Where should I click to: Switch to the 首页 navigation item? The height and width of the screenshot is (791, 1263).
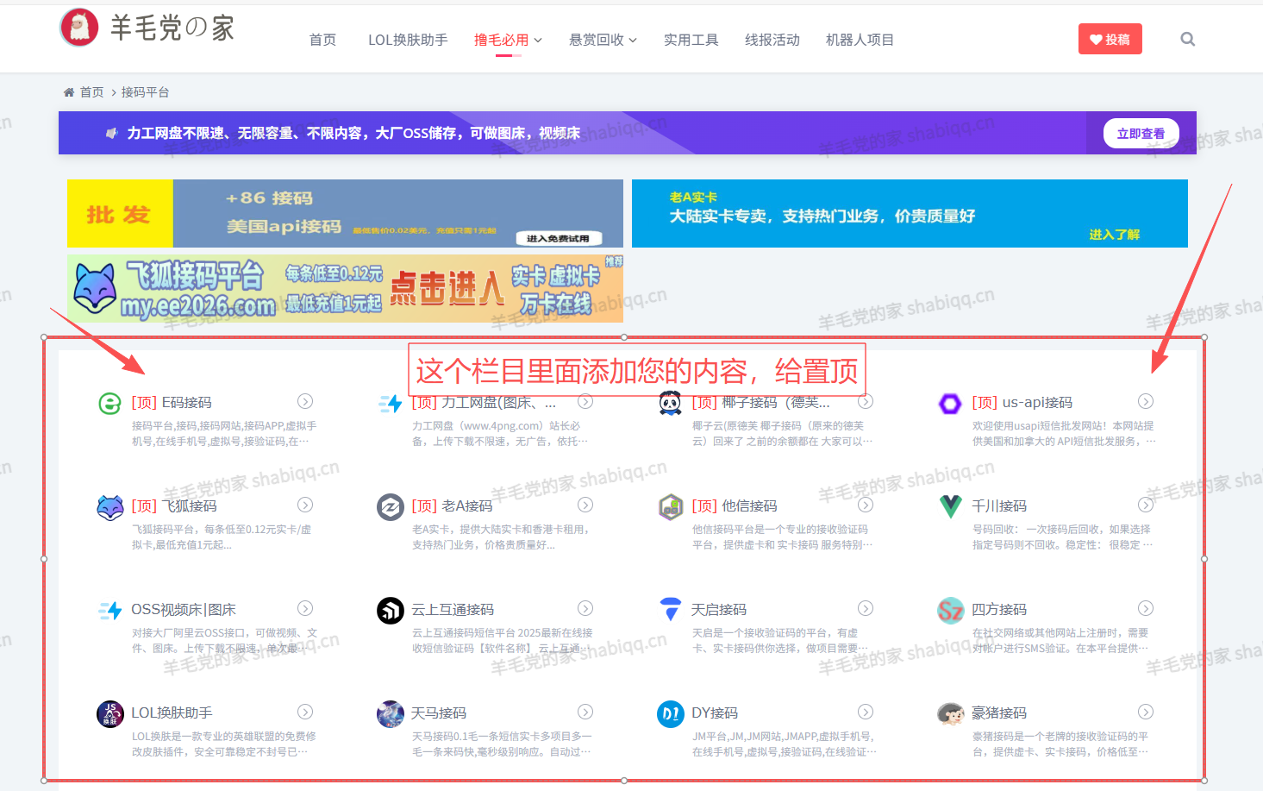322,39
